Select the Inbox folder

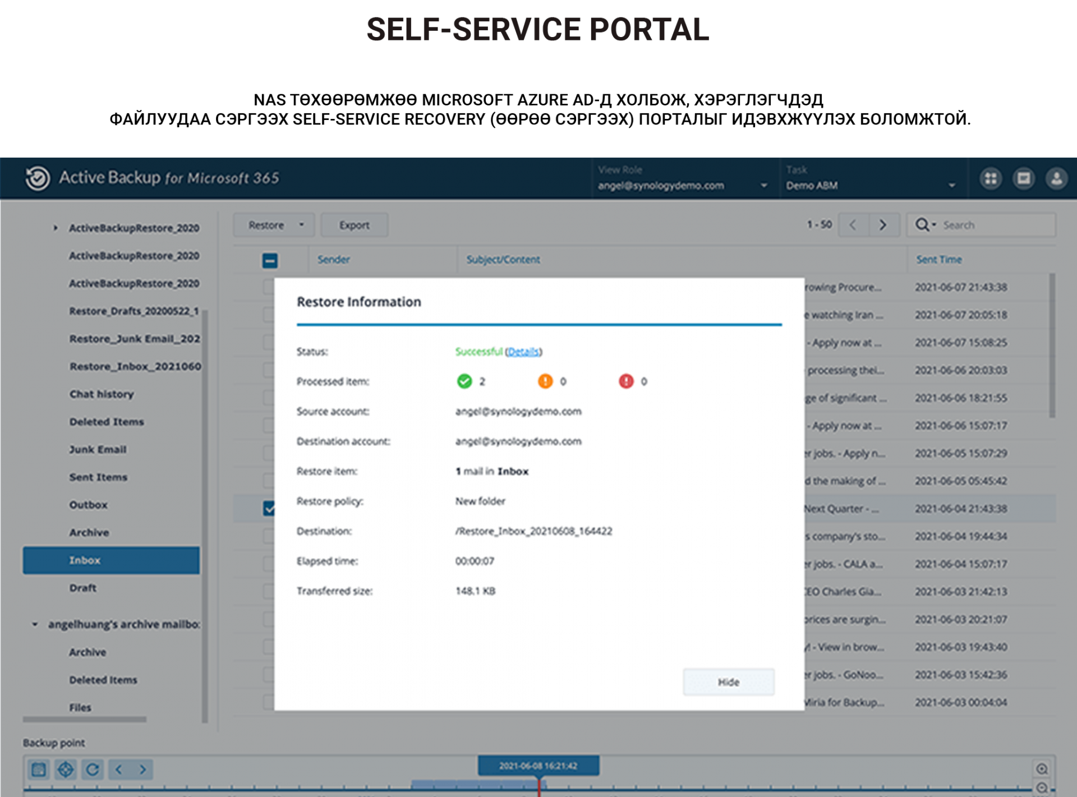tap(111, 560)
